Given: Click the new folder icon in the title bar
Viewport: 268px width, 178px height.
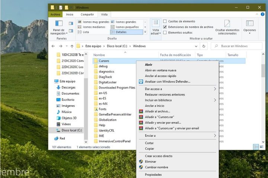Looking at the screenshot, I should [66, 7].
